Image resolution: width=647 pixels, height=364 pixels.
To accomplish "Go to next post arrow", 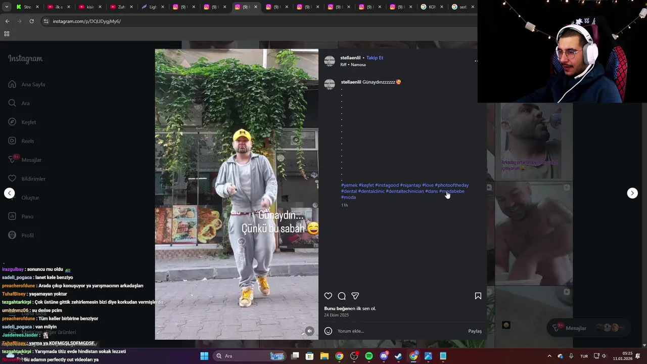I will [x=632, y=193].
